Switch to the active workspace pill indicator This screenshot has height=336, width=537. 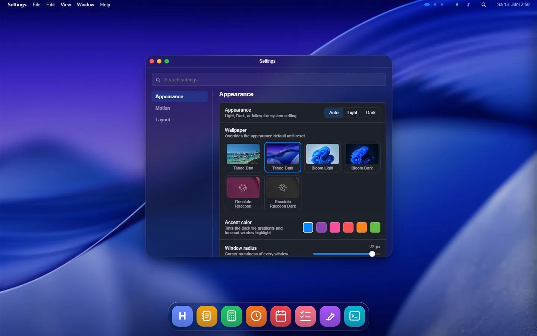427,4
